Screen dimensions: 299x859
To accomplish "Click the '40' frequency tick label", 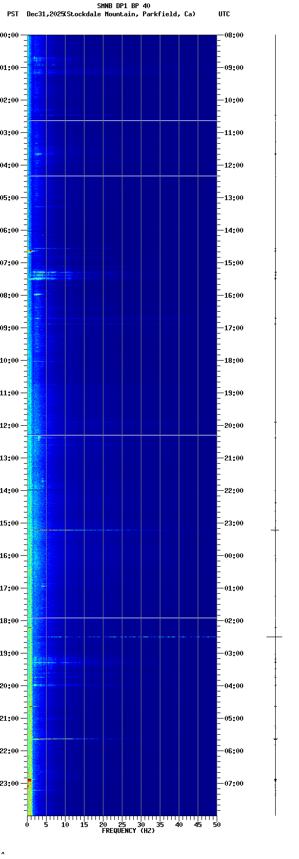I will tap(179, 825).
